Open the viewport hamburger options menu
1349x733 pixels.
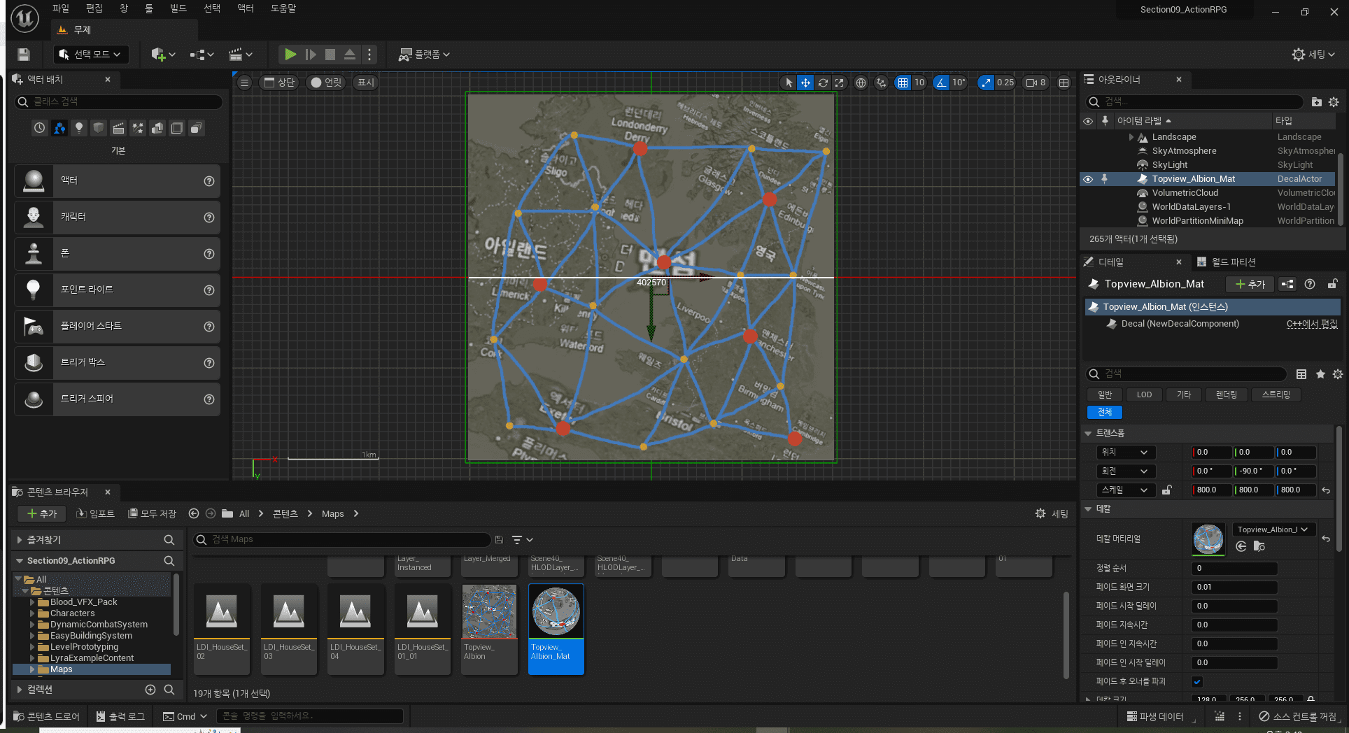pos(244,83)
